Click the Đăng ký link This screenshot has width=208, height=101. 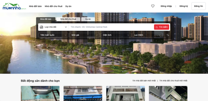(184, 6)
